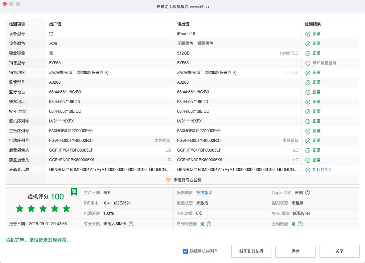The width and height of the screenshot is (365, 263).
Task: Click the green check icon in 监管型号 row
Action: tap(308, 82)
